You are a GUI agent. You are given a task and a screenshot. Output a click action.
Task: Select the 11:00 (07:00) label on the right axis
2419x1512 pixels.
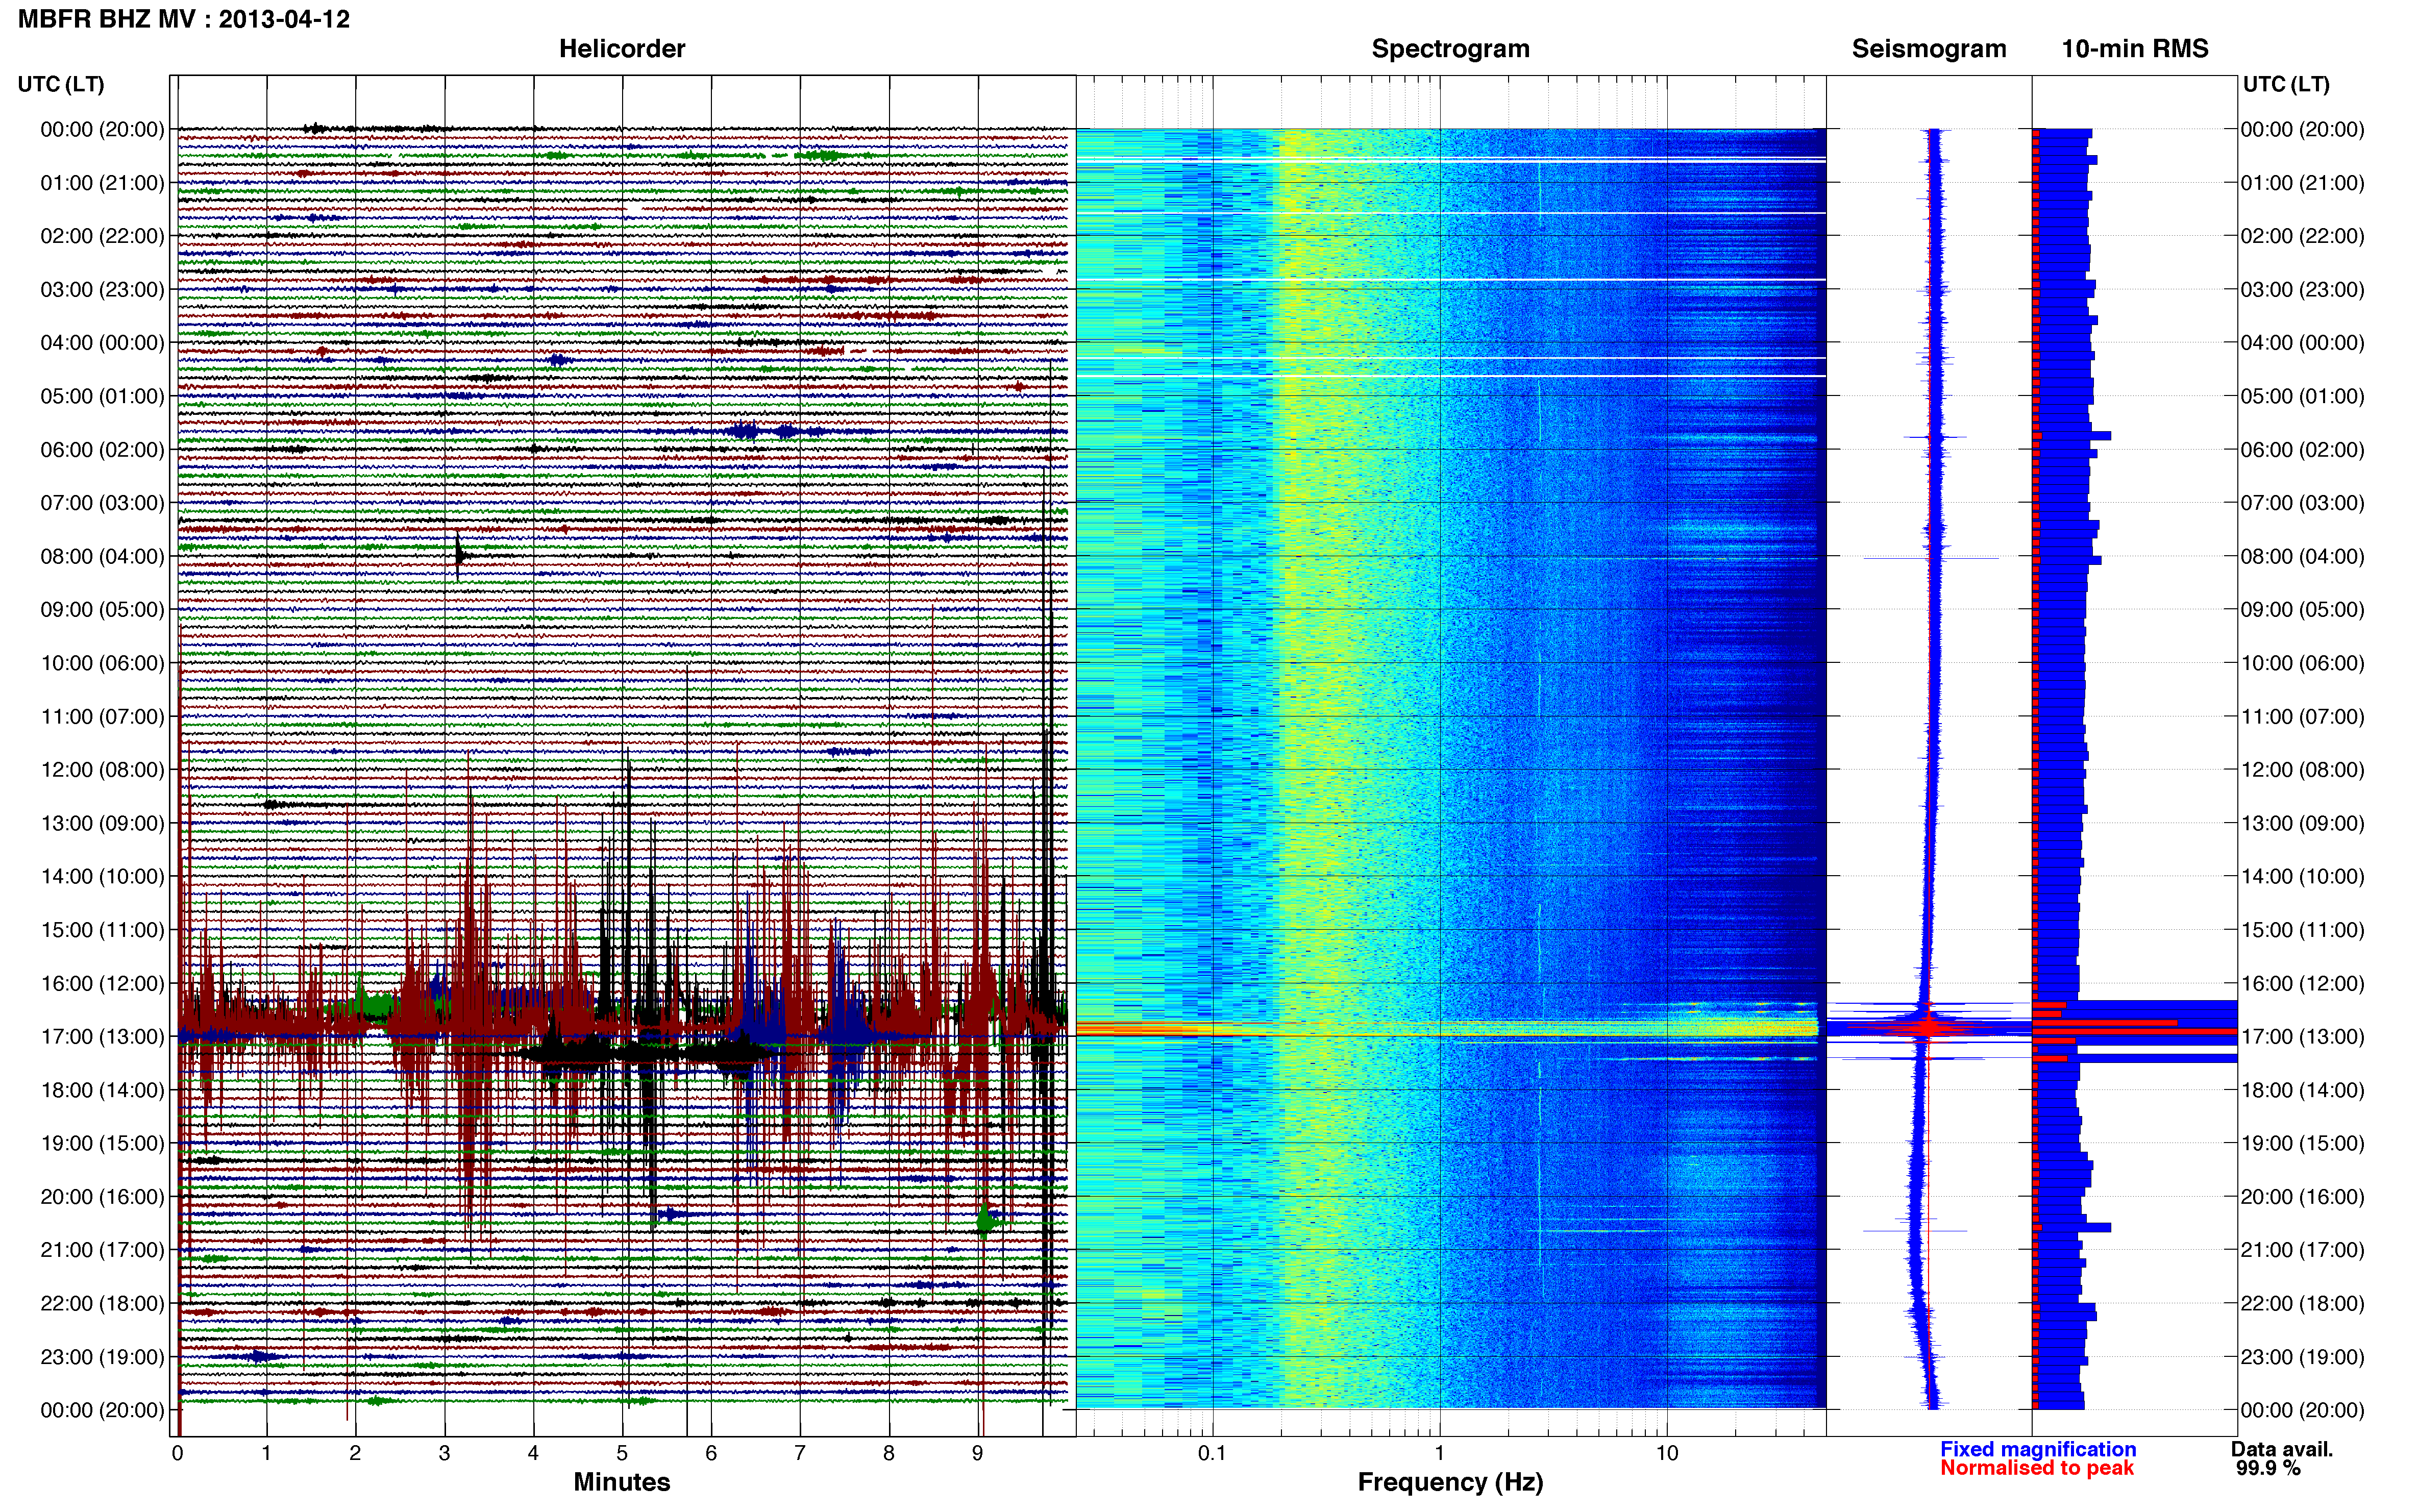[2302, 717]
